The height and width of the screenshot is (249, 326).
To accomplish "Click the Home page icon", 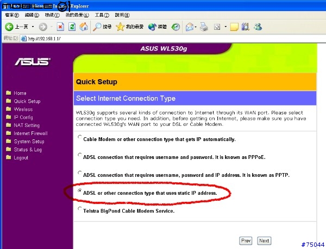I will [x=84, y=27].
